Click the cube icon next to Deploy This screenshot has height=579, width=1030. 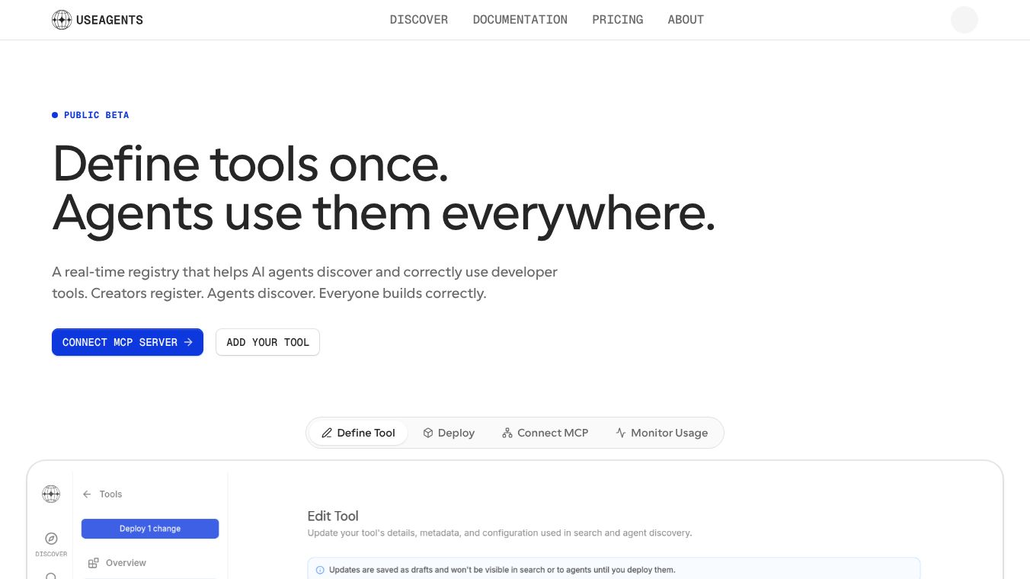(x=429, y=433)
